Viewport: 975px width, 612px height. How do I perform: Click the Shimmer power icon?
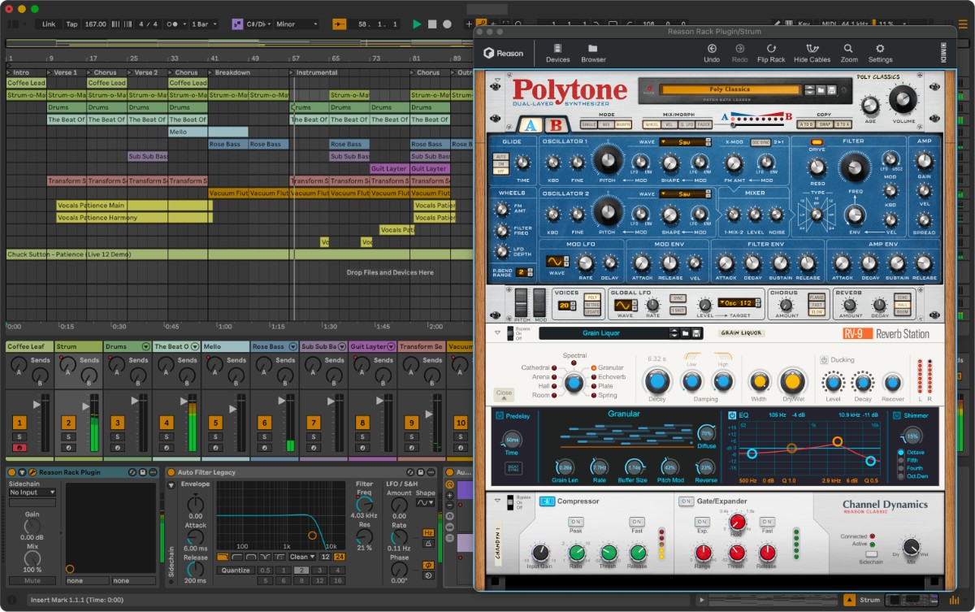click(x=897, y=415)
